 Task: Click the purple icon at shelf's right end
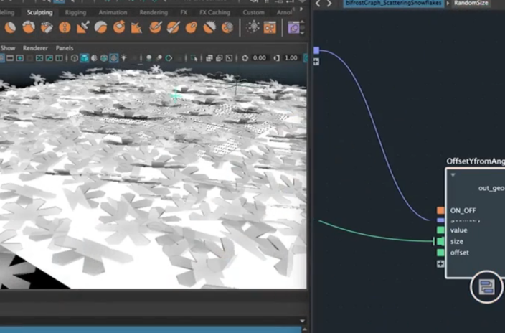click(294, 27)
